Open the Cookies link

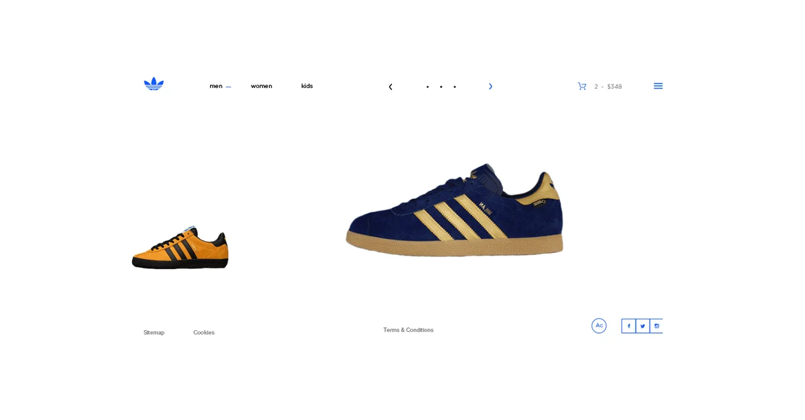pos(204,333)
